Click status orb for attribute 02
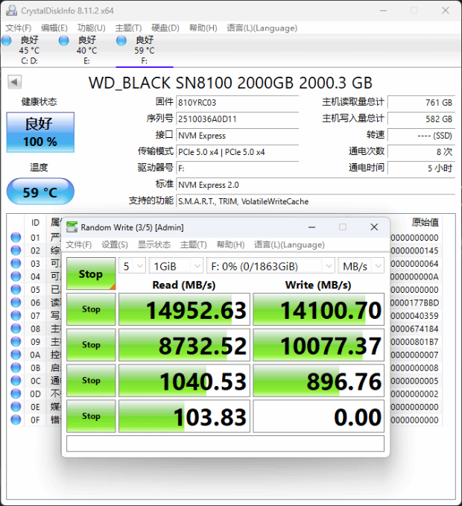Screen dimensions: 462x506 coord(16,250)
